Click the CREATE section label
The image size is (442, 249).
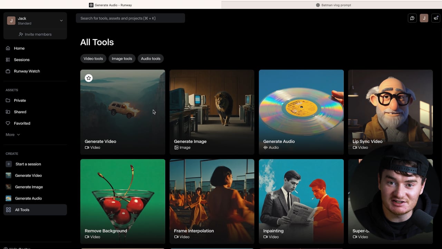pos(12,154)
